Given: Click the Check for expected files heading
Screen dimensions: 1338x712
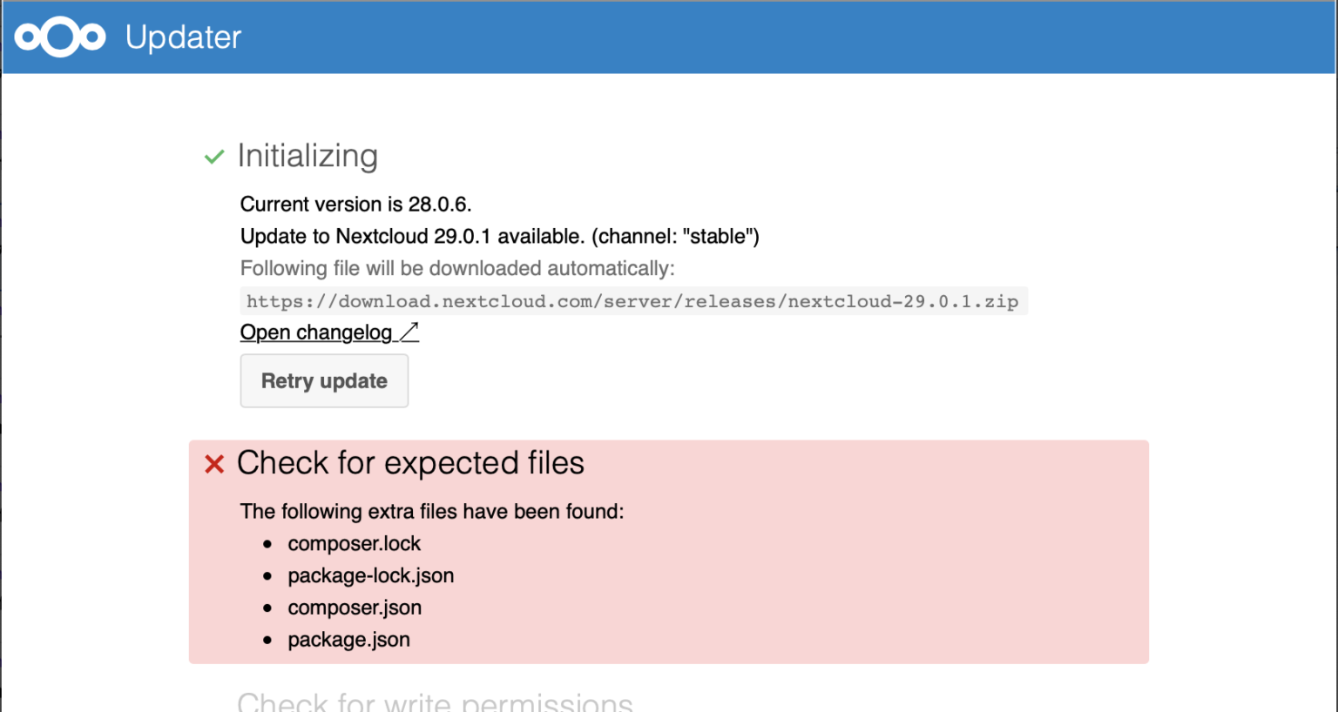Looking at the screenshot, I should tap(411, 463).
